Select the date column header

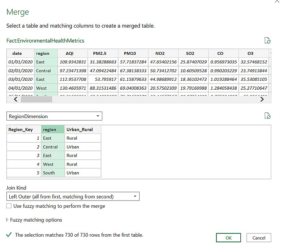coord(17,54)
